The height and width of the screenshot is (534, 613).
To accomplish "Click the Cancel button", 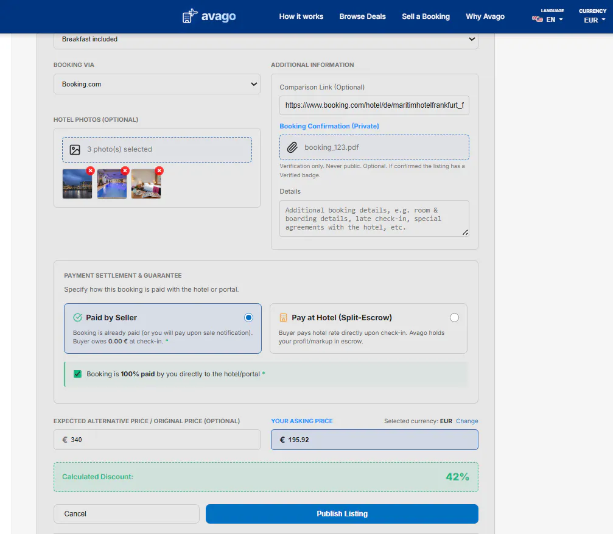I will [x=126, y=514].
